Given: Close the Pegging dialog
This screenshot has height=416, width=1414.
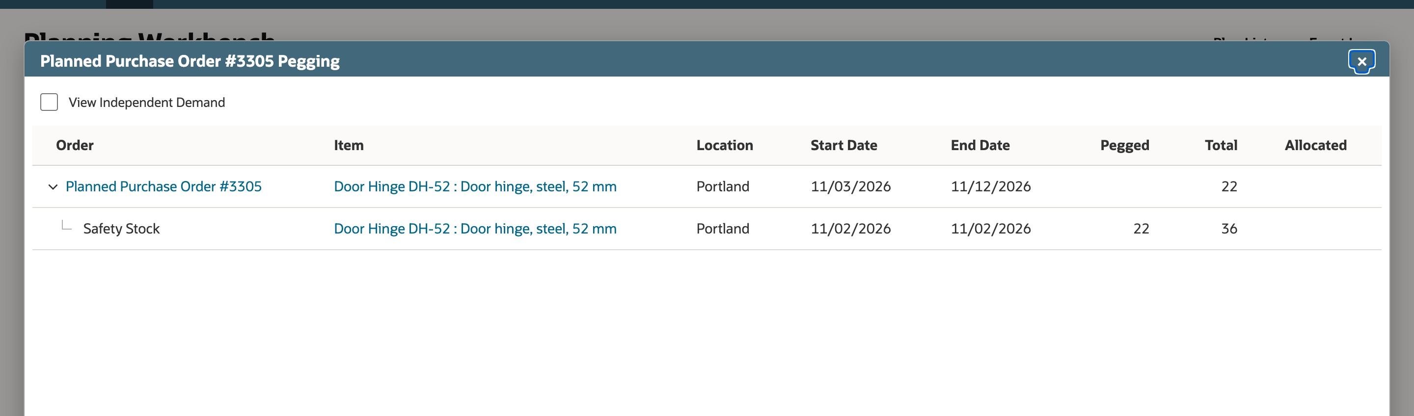Looking at the screenshot, I should [x=1361, y=61].
